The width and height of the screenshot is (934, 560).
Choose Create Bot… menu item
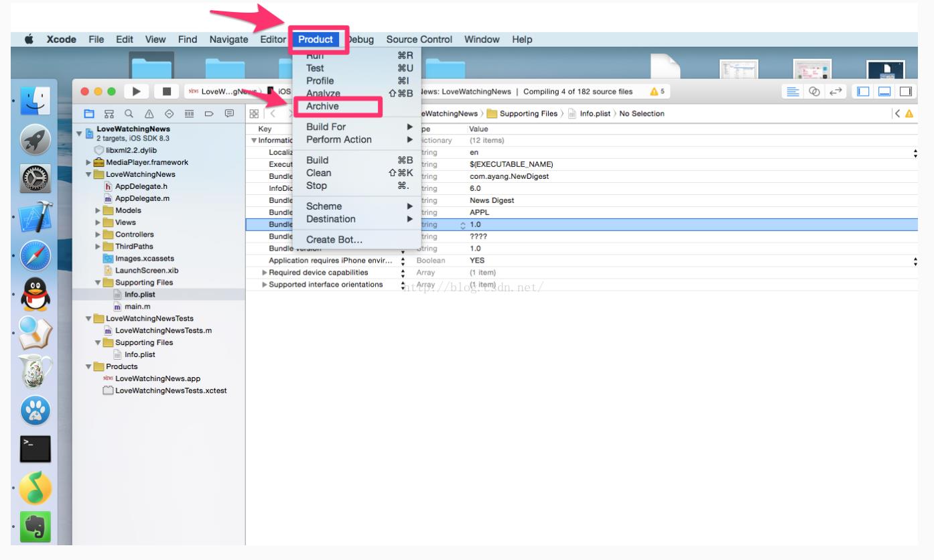click(357, 240)
